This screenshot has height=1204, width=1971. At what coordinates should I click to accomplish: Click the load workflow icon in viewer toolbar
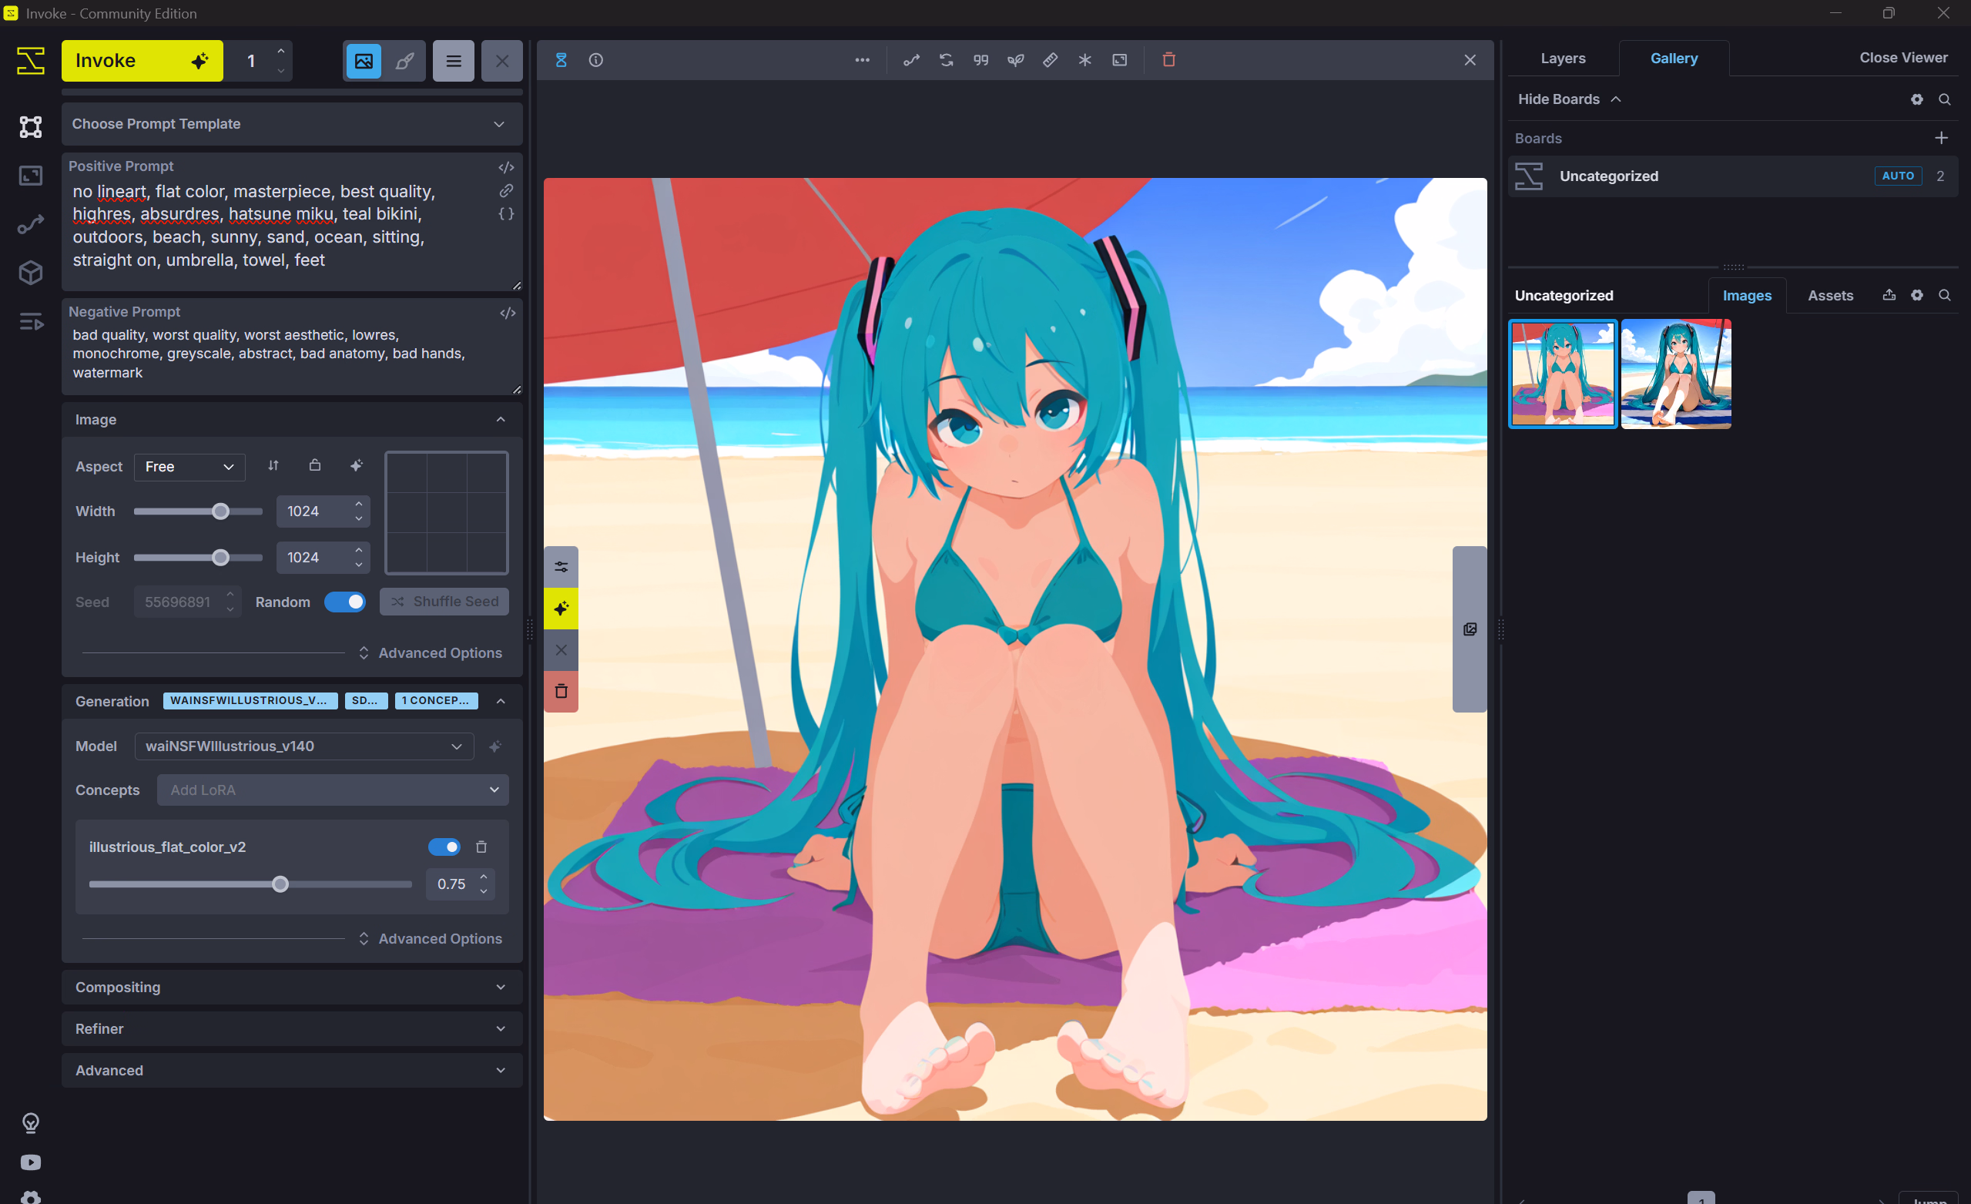[911, 60]
